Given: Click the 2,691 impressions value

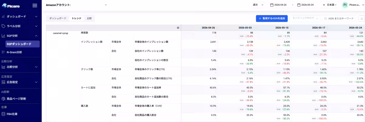Looking at the screenshot, I should (x=213, y=42).
